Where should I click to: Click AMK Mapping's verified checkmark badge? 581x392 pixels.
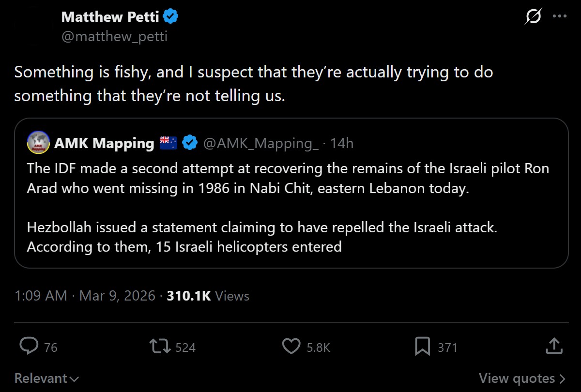(191, 143)
